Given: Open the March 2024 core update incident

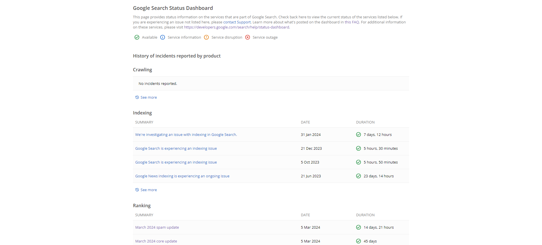Looking at the screenshot, I should click(156, 241).
